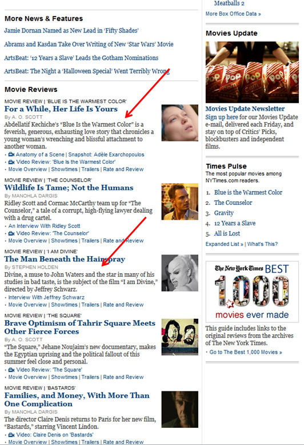The image size is (304, 445).
Task: Click camera icon beside Video Review: 'Blue Is the Warmest Color'
Action: coord(11,162)
